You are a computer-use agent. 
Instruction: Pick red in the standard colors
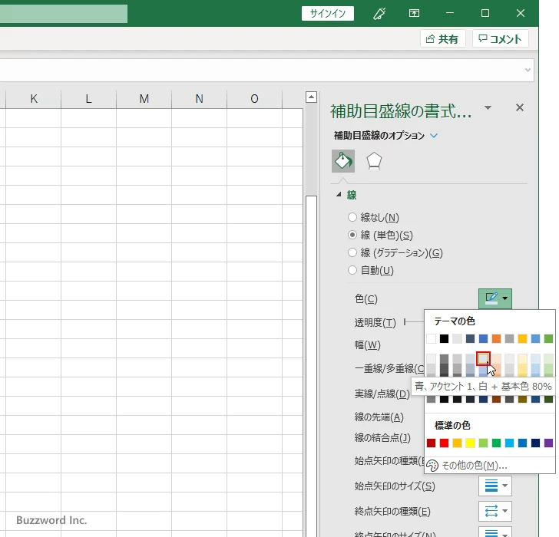point(444,443)
